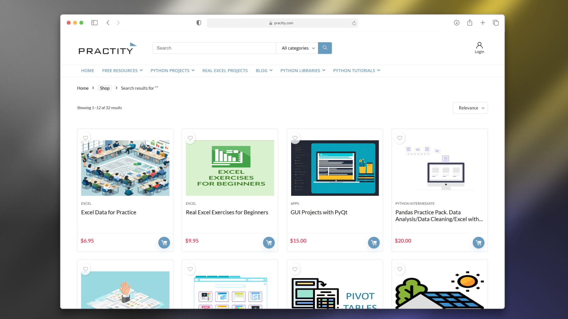Click EXCEL category above Real Excel Exercises
Image resolution: width=568 pixels, height=319 pixels.
tap(191, 204)
